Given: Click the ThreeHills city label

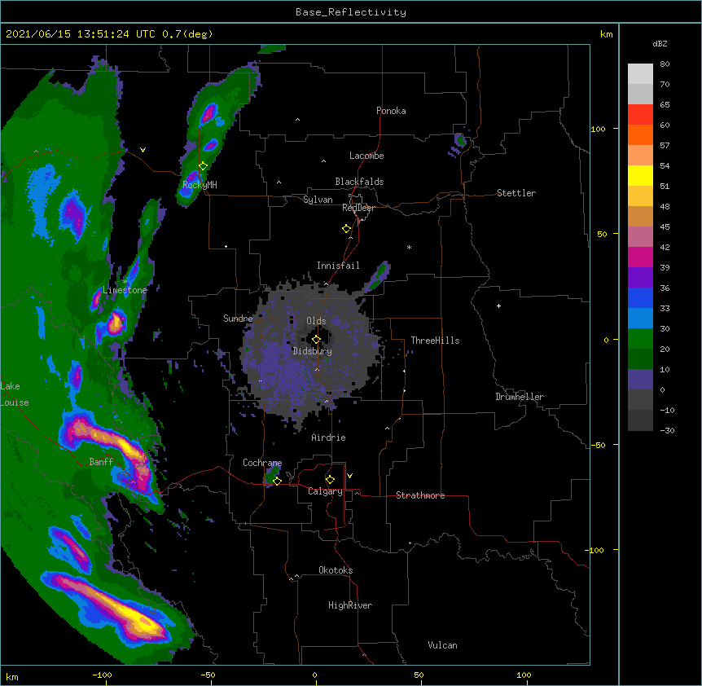Looking at the screenshot, I should coord(435,341).
